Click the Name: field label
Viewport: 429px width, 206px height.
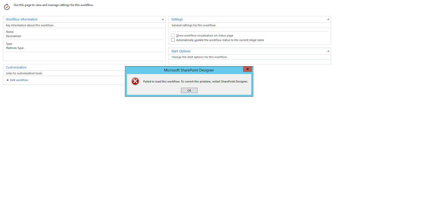pos(10,32)
